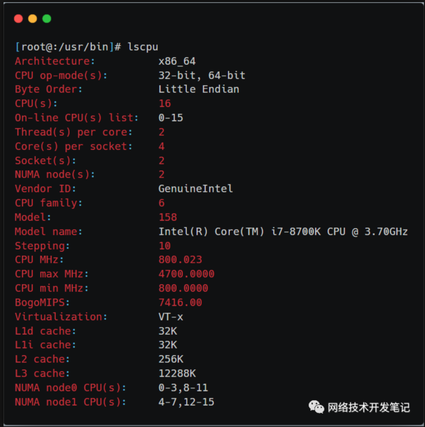Image resolution: width=425 pixels, height=427 pixels.
Task: Click the Little Endian byte order value
Action: coord(199,90)
